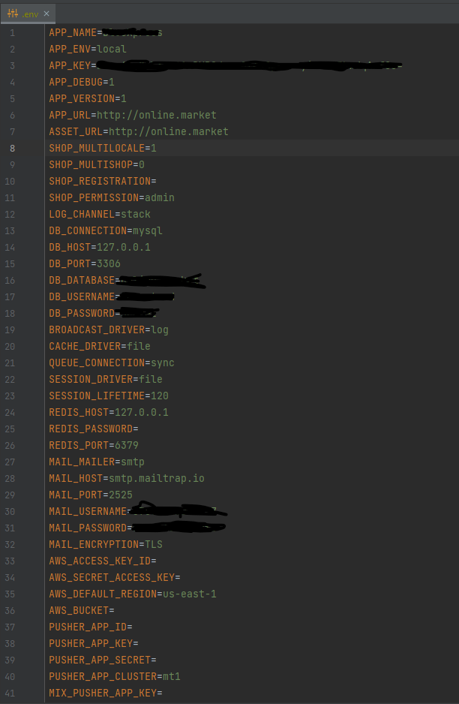The width and height of the screenshot is (459, 704).
Task: Click the ASSET_URL line
Action: tap(139, 131)
